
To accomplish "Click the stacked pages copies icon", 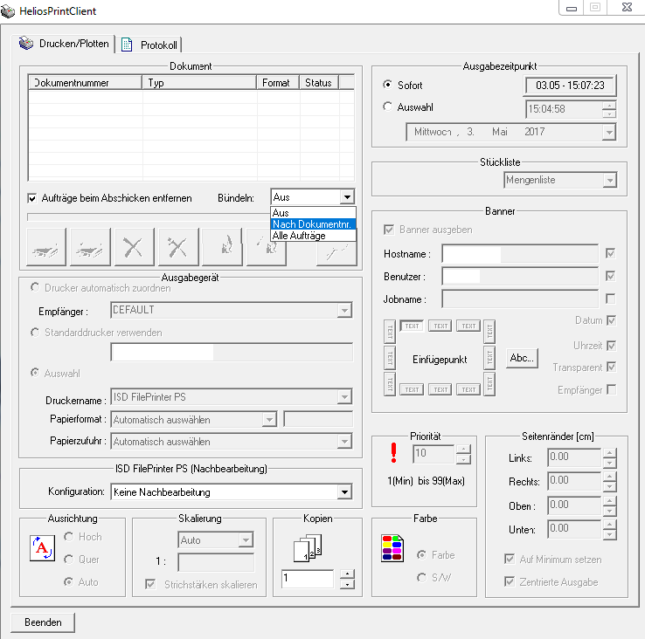I will 308,547.
